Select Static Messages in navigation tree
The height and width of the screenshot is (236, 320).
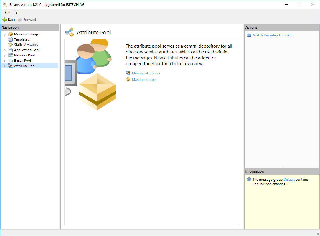(x=26, y=45)
